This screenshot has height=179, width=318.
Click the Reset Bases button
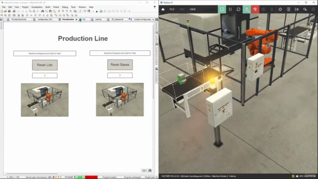tap(120, 65)
